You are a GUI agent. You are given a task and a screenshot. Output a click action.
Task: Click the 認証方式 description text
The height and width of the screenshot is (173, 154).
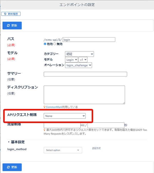(x=97, y=148)
